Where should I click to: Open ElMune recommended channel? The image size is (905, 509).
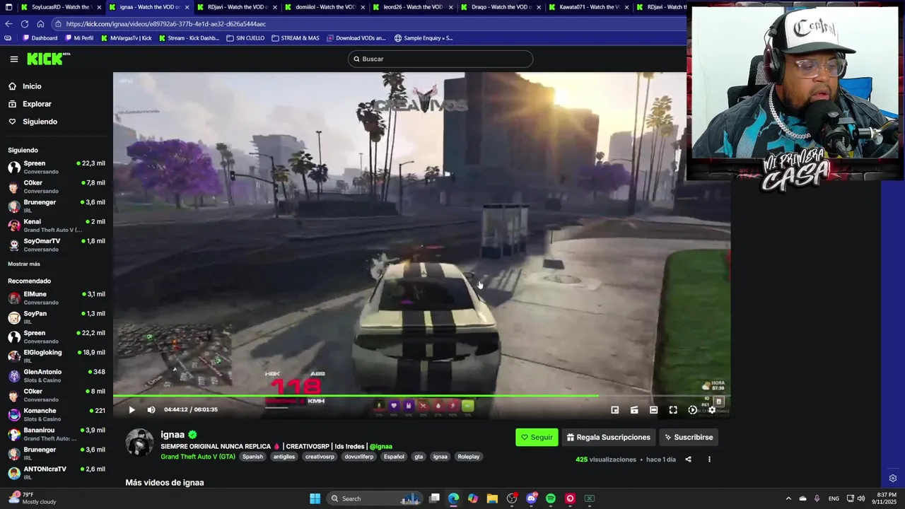pos(57,298)
